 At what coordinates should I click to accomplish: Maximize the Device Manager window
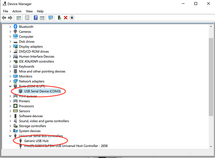(196, 4)
